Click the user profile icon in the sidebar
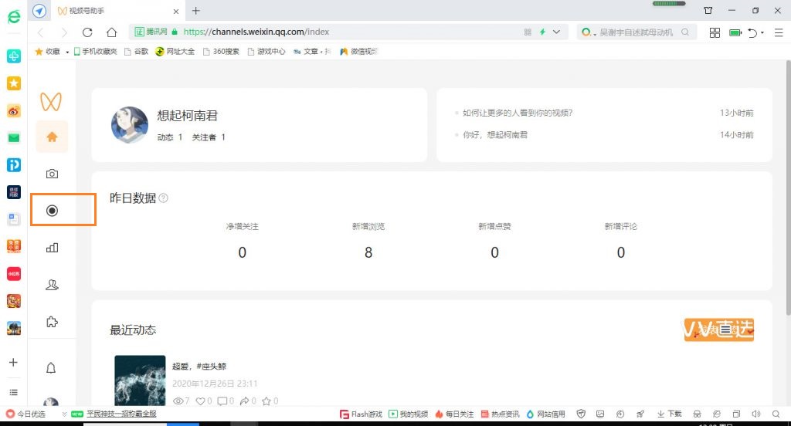The width and height of the screenshot is (791, 426). [x=52, y=285]
